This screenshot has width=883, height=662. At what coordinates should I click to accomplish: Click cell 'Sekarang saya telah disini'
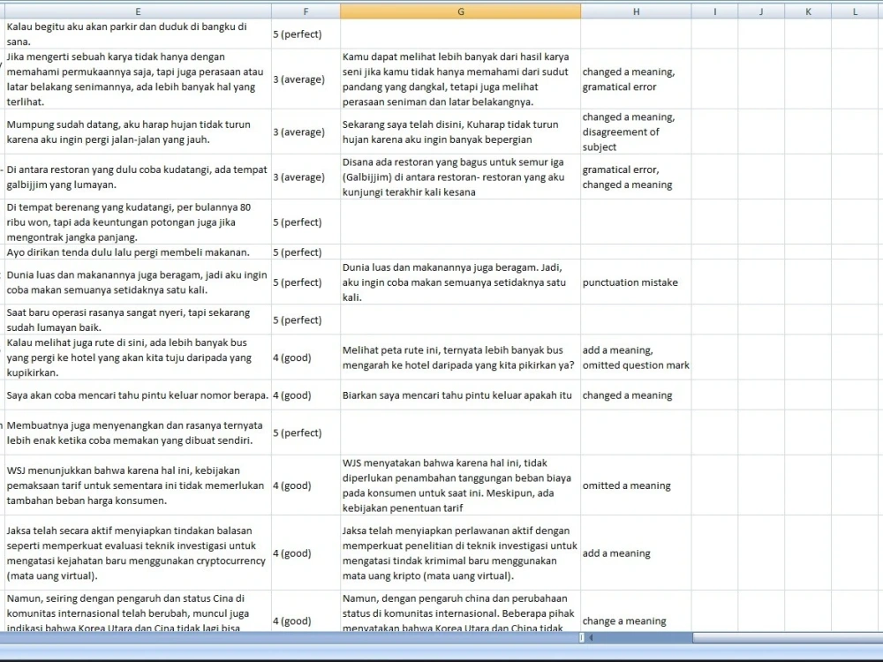461,132
